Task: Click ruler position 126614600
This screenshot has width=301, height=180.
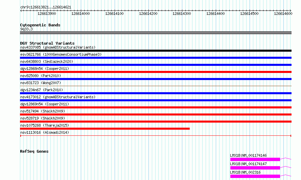Action: (x=283, y=14)
